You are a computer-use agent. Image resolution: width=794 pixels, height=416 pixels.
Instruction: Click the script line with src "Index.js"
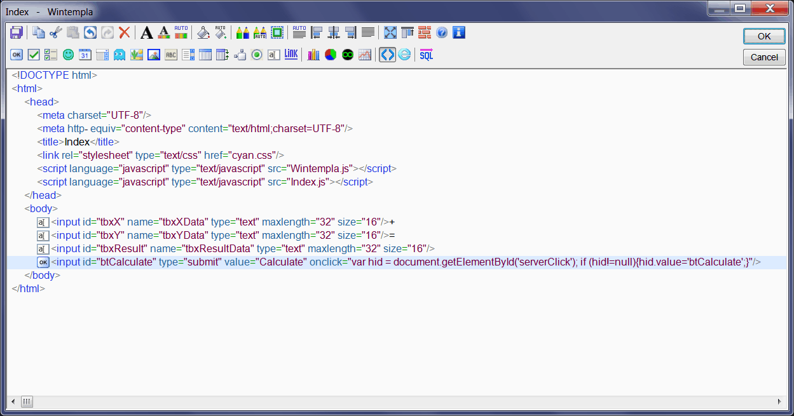coord(205,182)
